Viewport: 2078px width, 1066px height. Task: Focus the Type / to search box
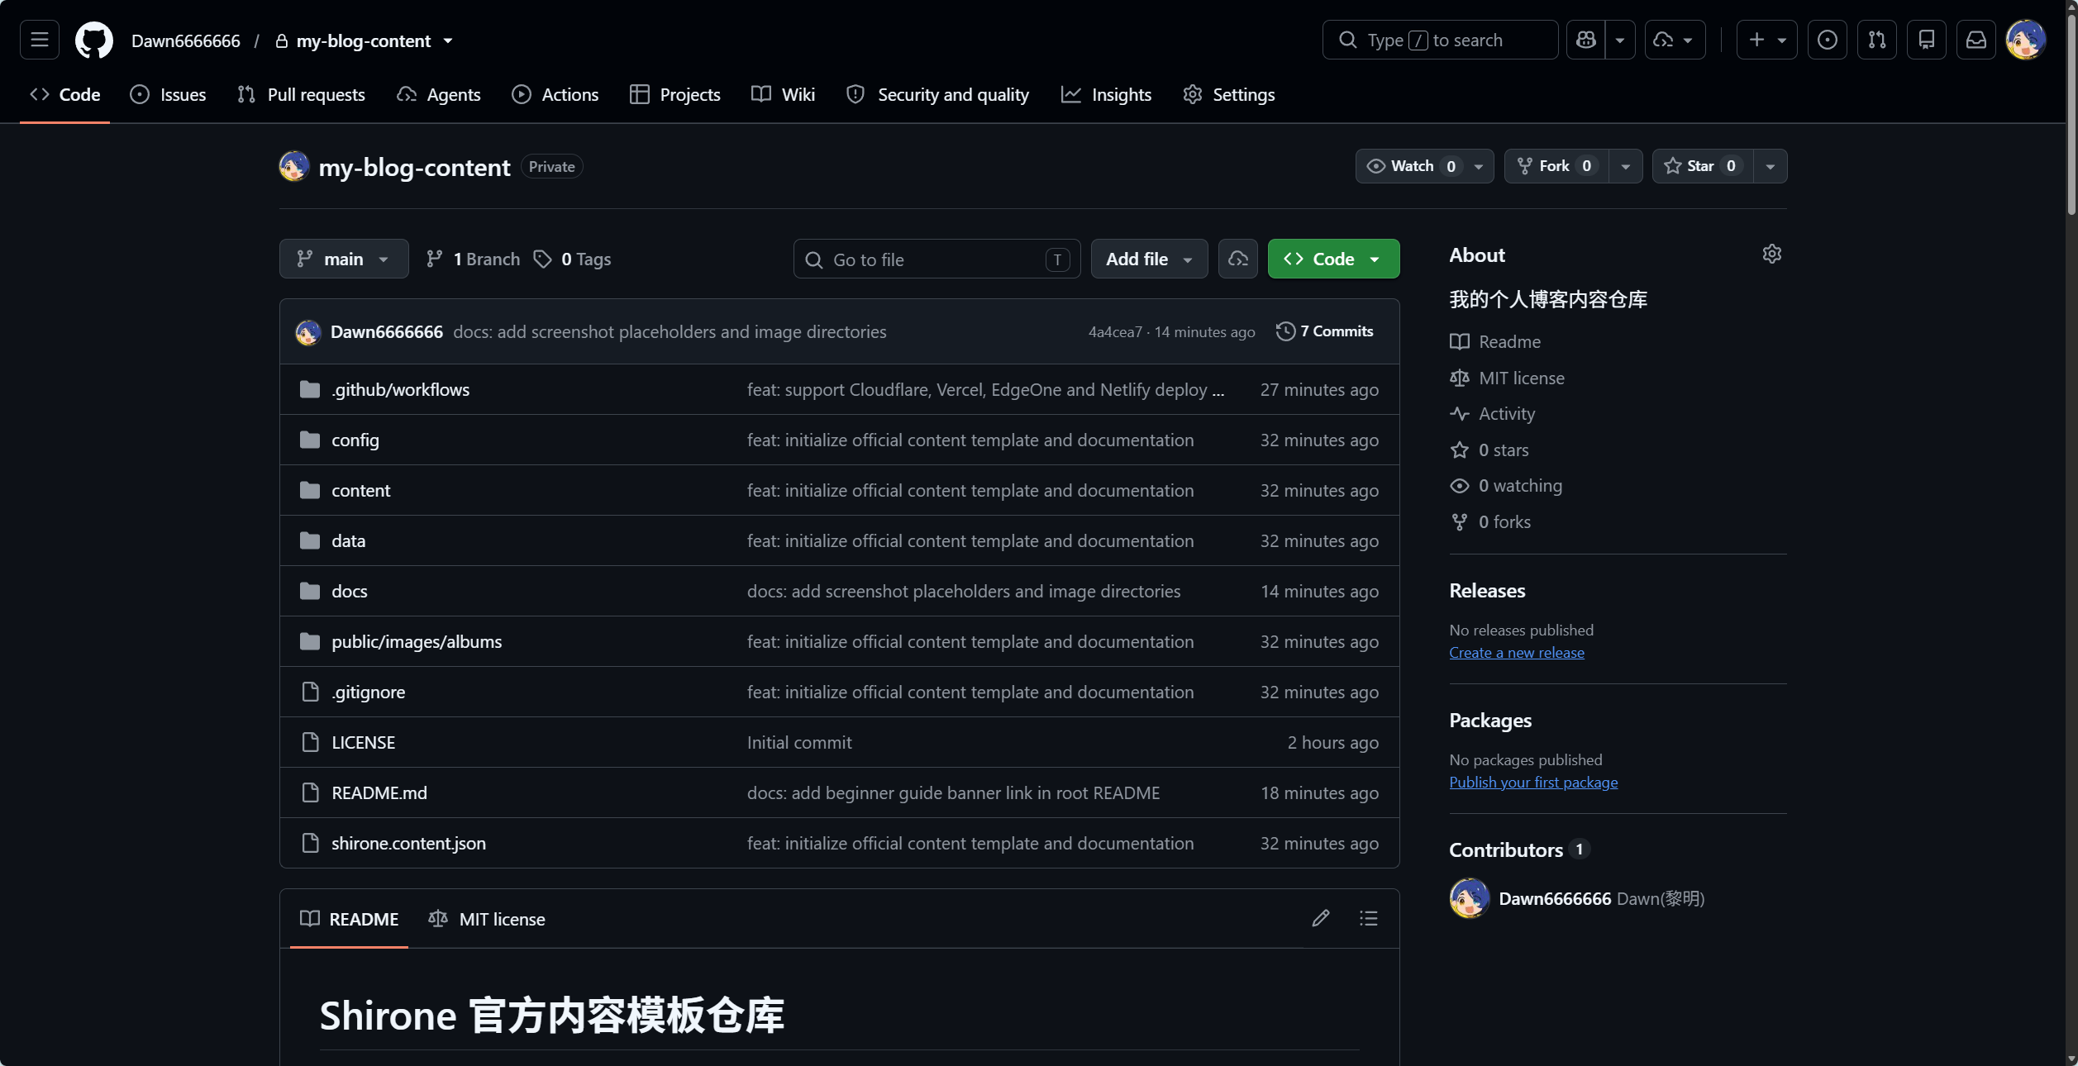tap(1440, 40)
